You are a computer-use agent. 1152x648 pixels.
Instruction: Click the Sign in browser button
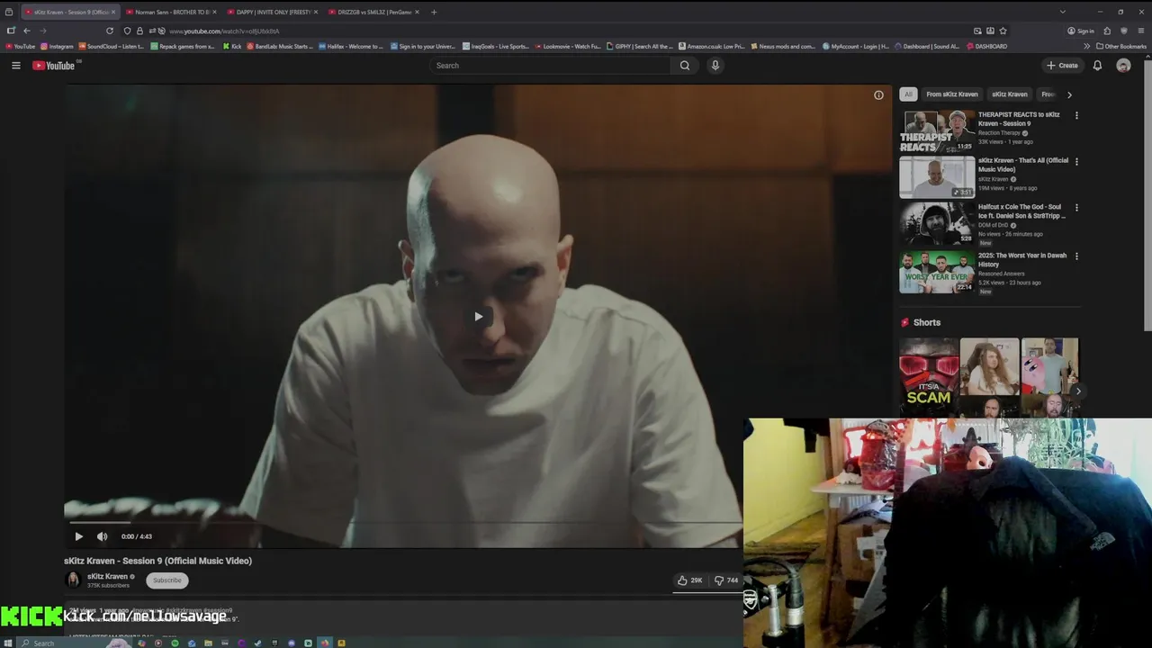point(1081,31)
